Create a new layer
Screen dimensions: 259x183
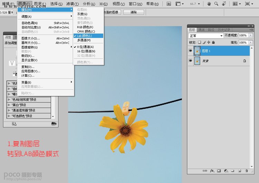pos(239,171)
